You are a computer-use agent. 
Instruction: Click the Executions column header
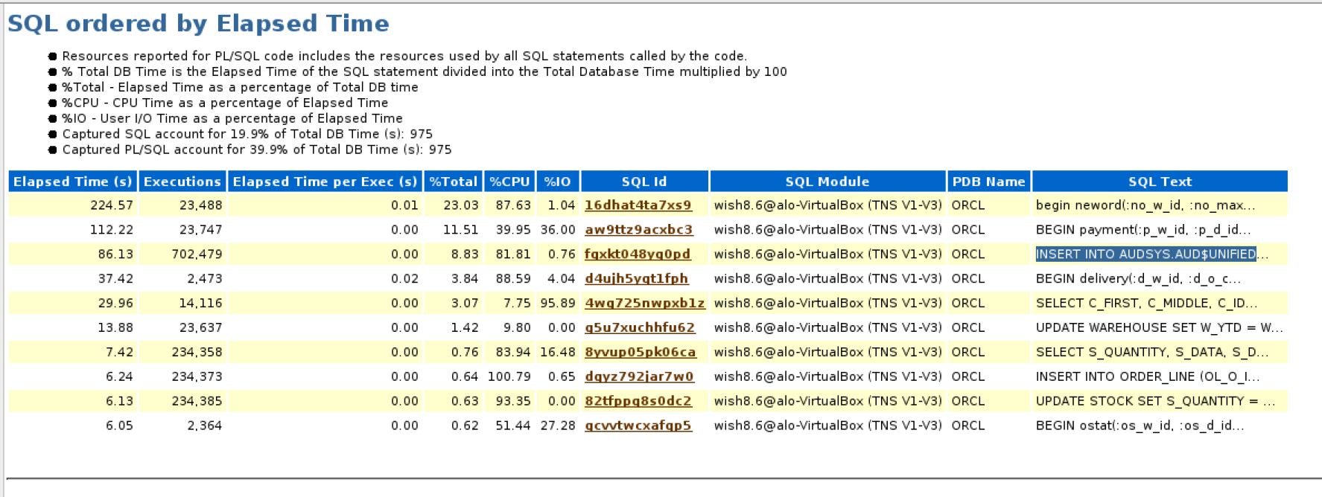[182, 182]
